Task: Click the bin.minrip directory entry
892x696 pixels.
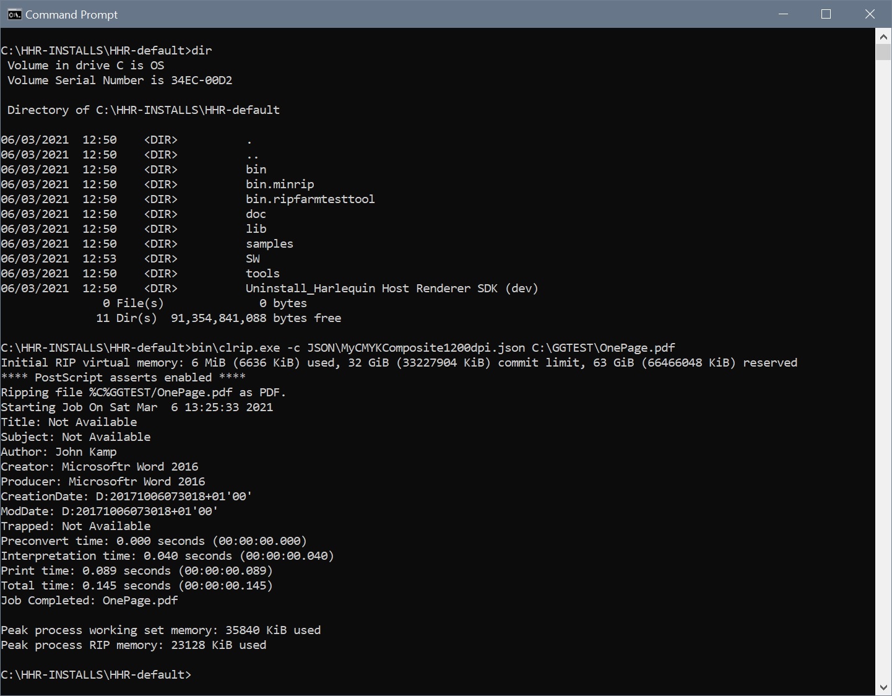Action: pyautogui.click(x=280, y=185)
